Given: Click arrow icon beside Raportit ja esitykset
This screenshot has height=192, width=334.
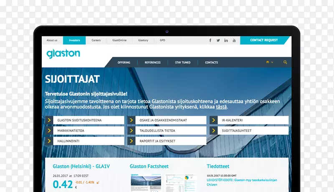Looking at the screenshot, I should pyautogui.click(x=131, y=141).
